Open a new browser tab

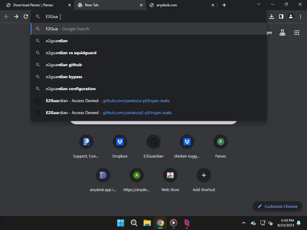(224, 5)
